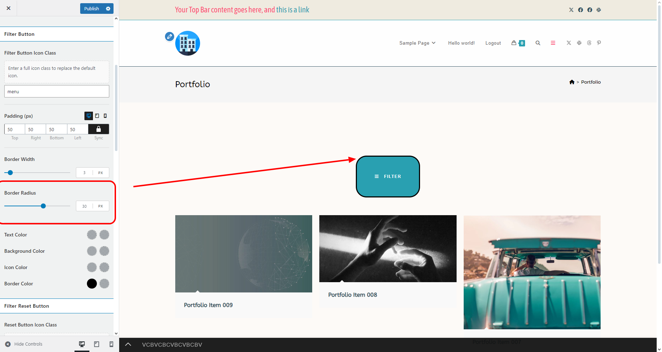Screen dimensions: 662x352
Task: Click the PX unit label of Border Radius
Action: tap(101, 206)
